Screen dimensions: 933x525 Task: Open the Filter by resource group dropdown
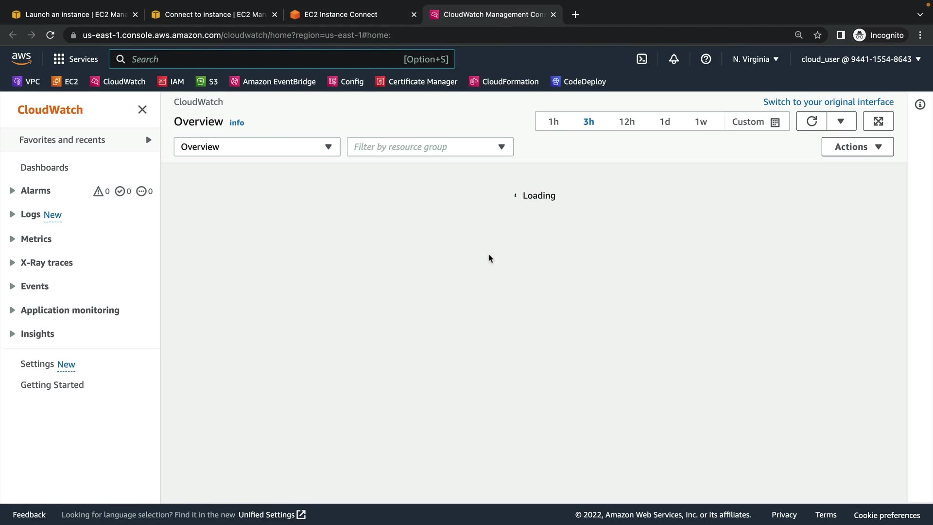click(430, 147)
